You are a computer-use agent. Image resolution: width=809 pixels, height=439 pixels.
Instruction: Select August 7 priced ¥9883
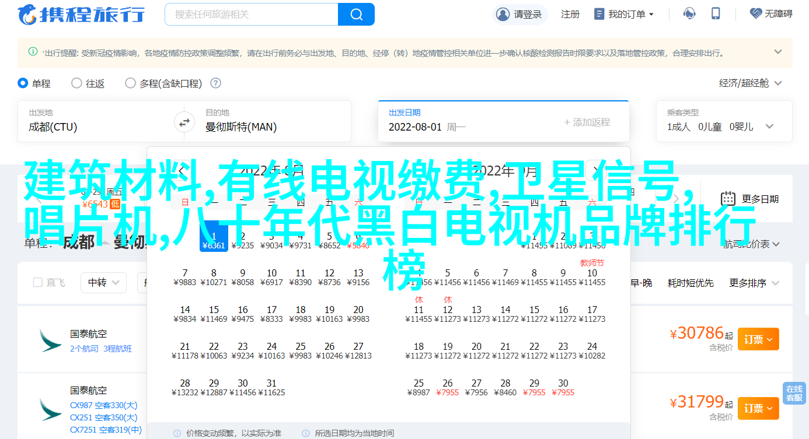(185, 277)
